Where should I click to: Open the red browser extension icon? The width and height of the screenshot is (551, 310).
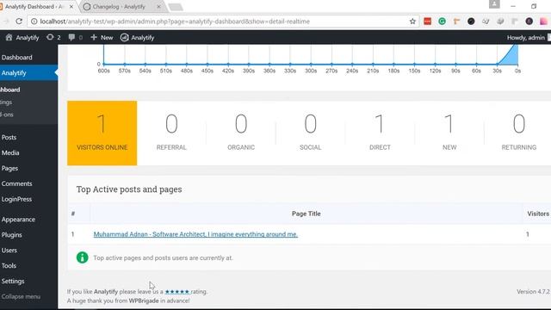tap(427, 22)
